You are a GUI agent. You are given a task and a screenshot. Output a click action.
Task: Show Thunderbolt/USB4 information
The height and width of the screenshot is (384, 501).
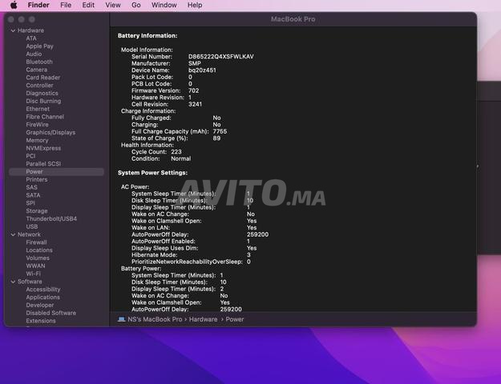51,218
